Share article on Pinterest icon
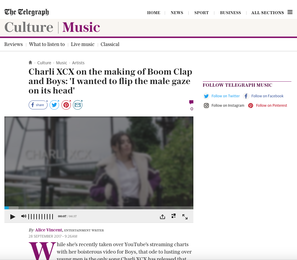The height and width of the screenshot is (260, 297). tap(66, 105)
